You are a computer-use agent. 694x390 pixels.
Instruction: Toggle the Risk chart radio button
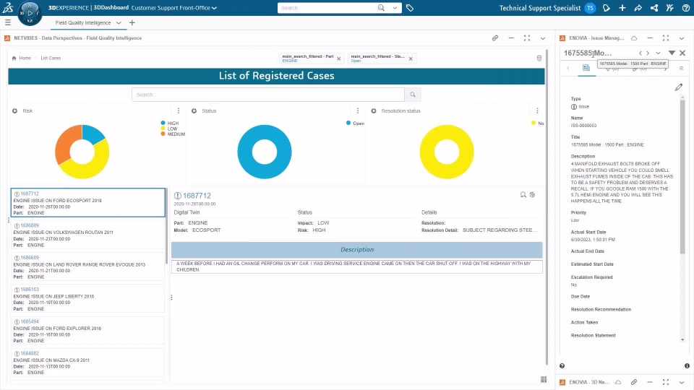(x=14, y=110)
